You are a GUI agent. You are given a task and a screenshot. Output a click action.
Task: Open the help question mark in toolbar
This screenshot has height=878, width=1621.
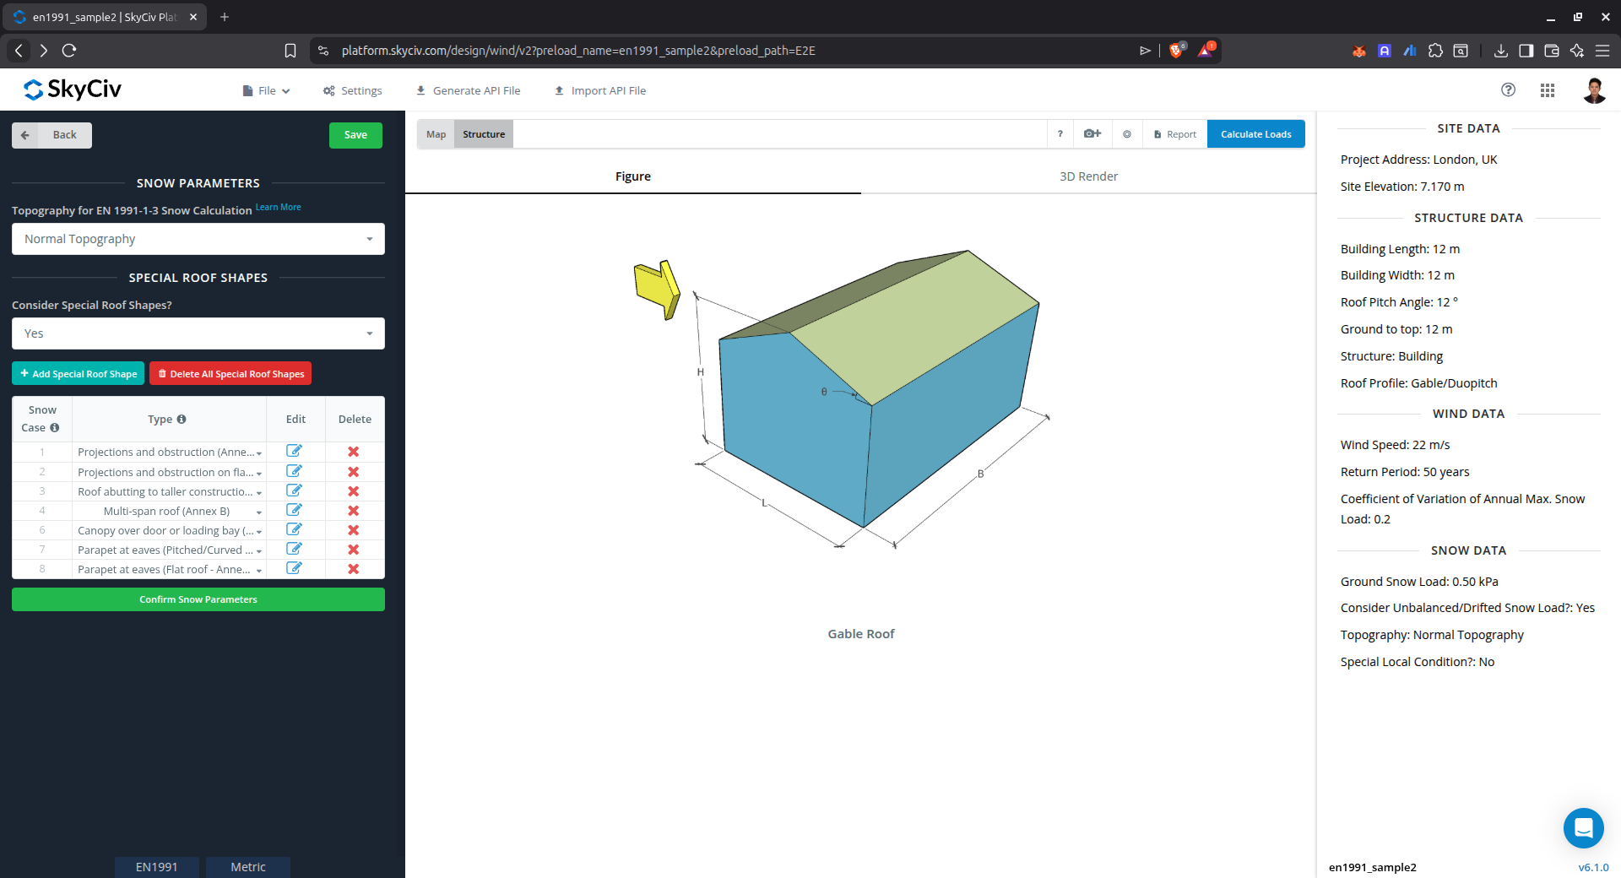(1060, 134)
